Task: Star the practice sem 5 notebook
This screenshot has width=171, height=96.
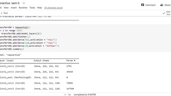Action: pos(24,3)
